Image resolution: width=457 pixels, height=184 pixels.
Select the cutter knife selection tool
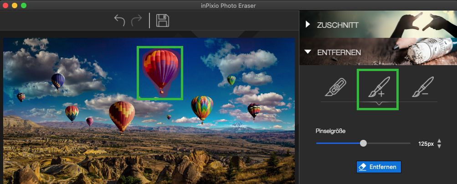(x=335, y=87)
